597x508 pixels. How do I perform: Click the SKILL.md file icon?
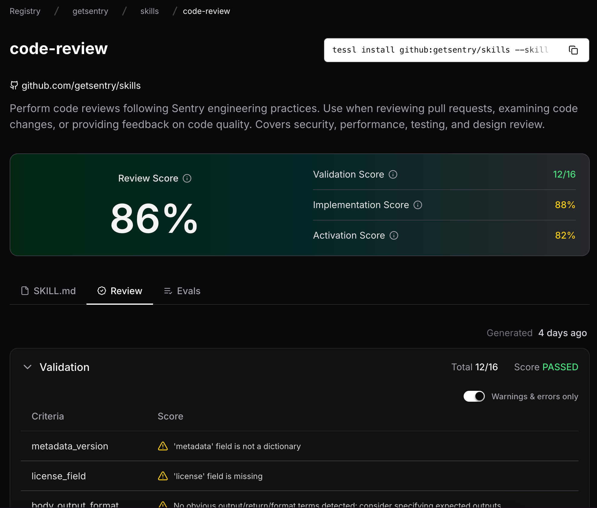tap(25, 291)
